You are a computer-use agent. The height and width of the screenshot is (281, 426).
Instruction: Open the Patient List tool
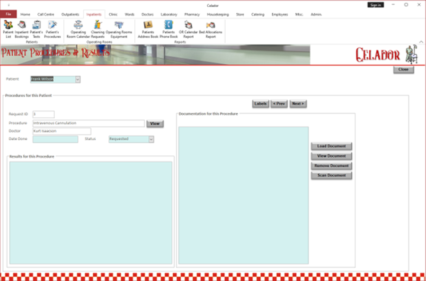[x=8, y=29]
